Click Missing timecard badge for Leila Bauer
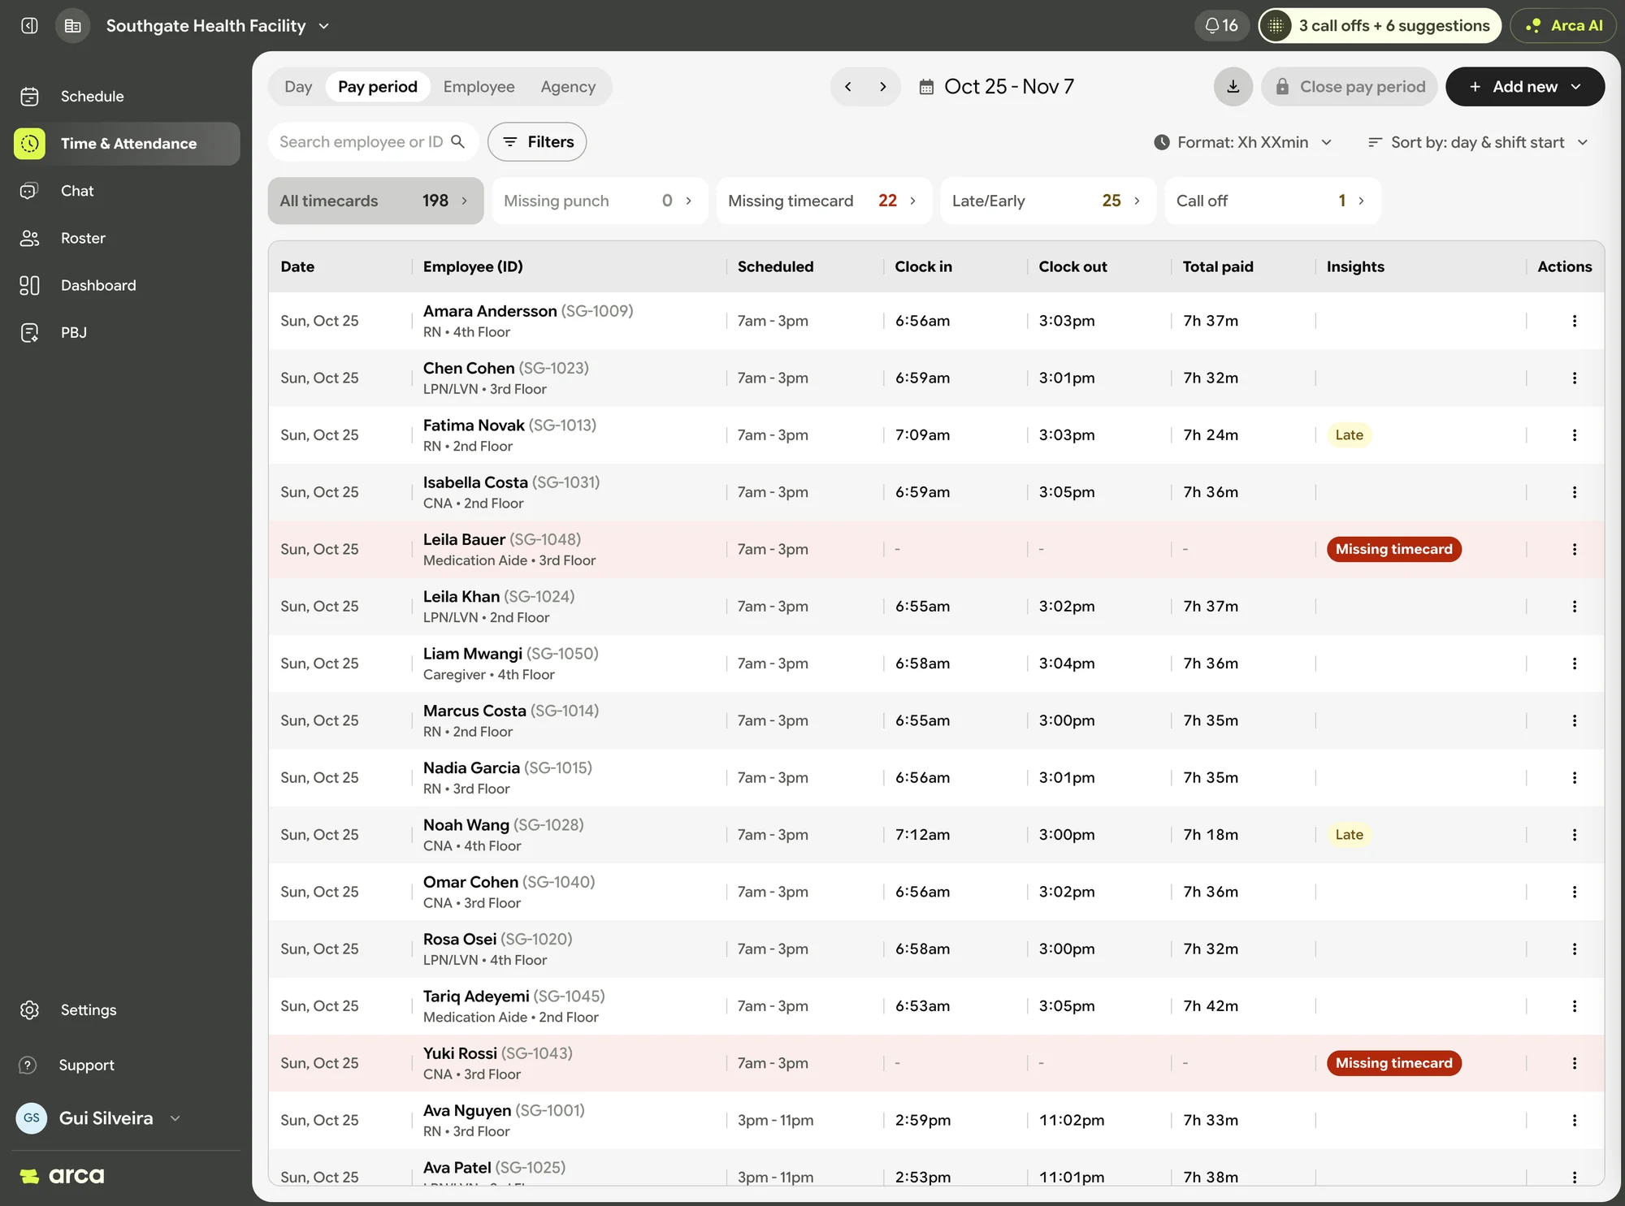Image resolution: width=1625 pixels, height=1206 pixels. [x=1393, y=549]
